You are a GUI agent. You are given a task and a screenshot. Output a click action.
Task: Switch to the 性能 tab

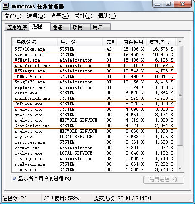pyautogui.click(x=60, y=27)
